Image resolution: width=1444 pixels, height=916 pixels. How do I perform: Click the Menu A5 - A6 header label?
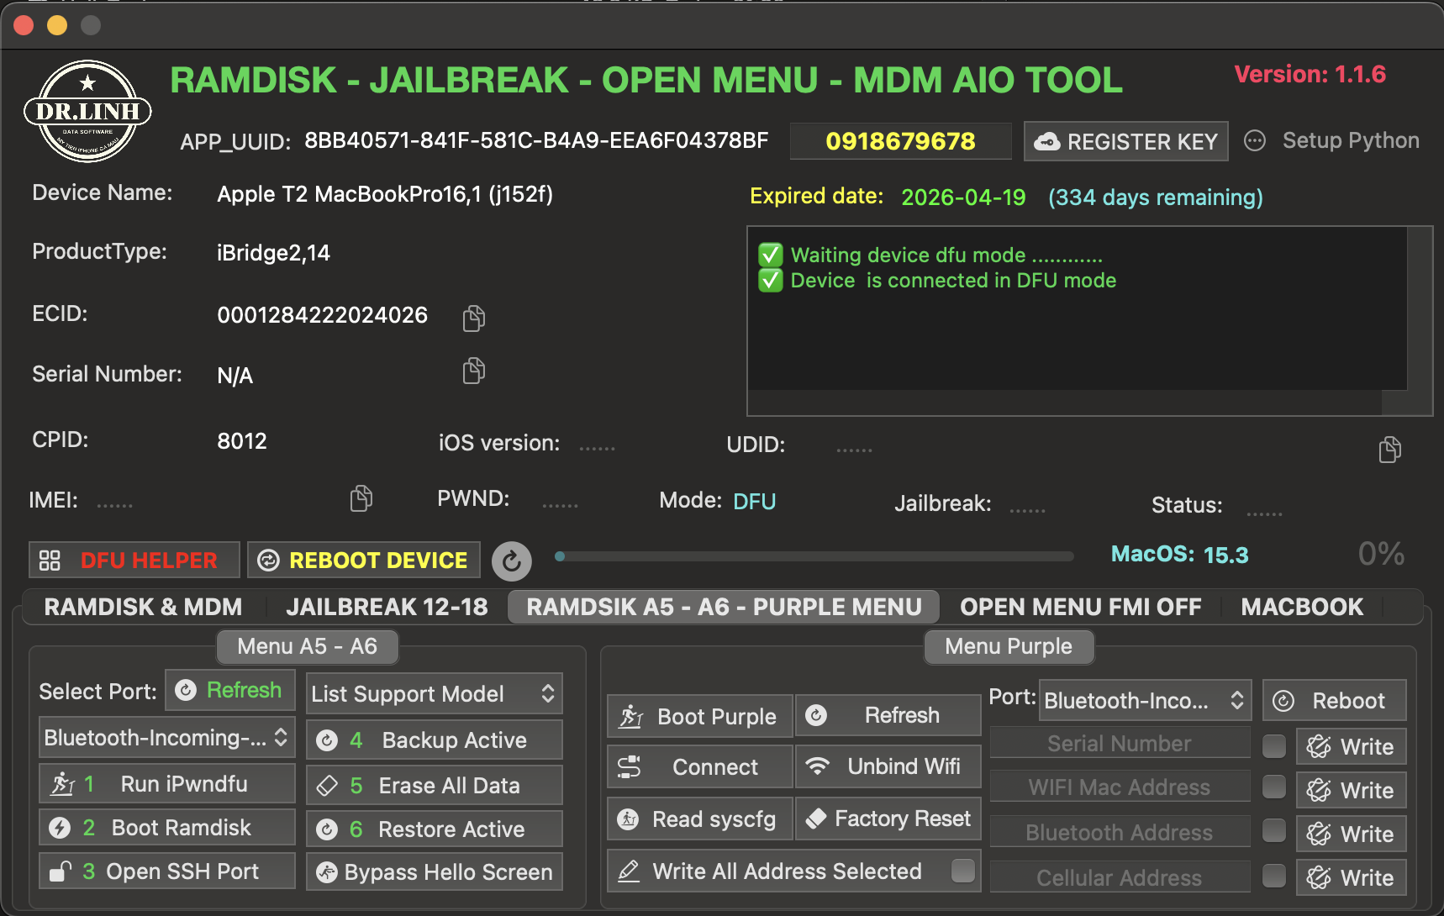(x=307, y=646)
